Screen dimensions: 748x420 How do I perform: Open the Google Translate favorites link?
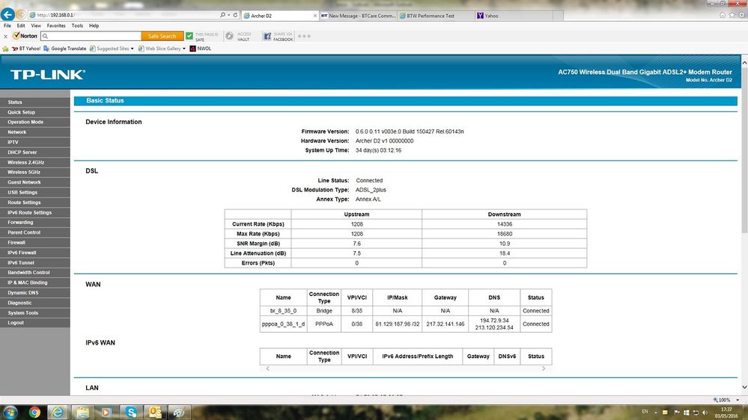(x=65, y=49)
